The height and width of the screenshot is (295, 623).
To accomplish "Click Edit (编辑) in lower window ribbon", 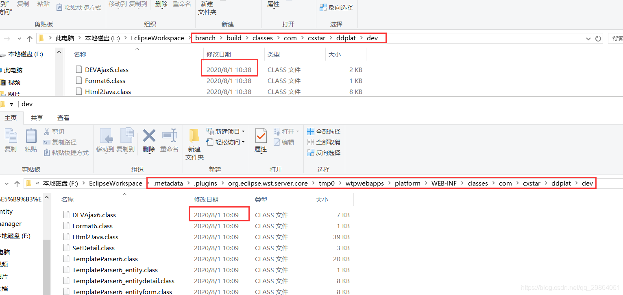I will tap(284, 142).
